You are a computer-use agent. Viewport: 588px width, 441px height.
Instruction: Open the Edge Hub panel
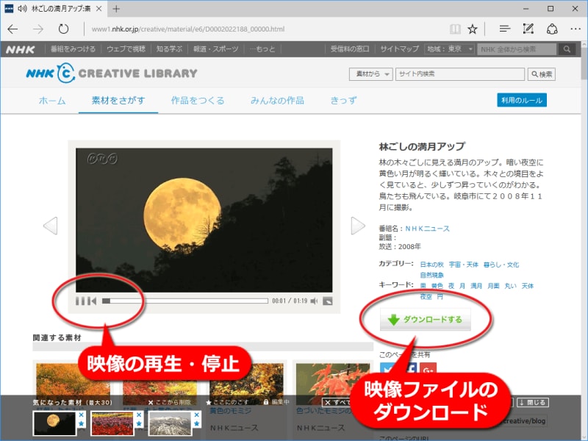pyautogui.click(x=504, y=29)
